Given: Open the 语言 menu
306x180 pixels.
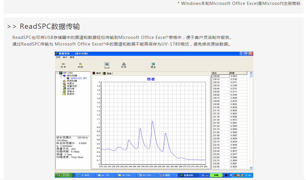Looking at the screenshot, I should click(x=72, y=57).
